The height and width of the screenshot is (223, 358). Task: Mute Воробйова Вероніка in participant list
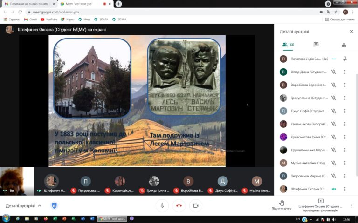tap(334, 85)
